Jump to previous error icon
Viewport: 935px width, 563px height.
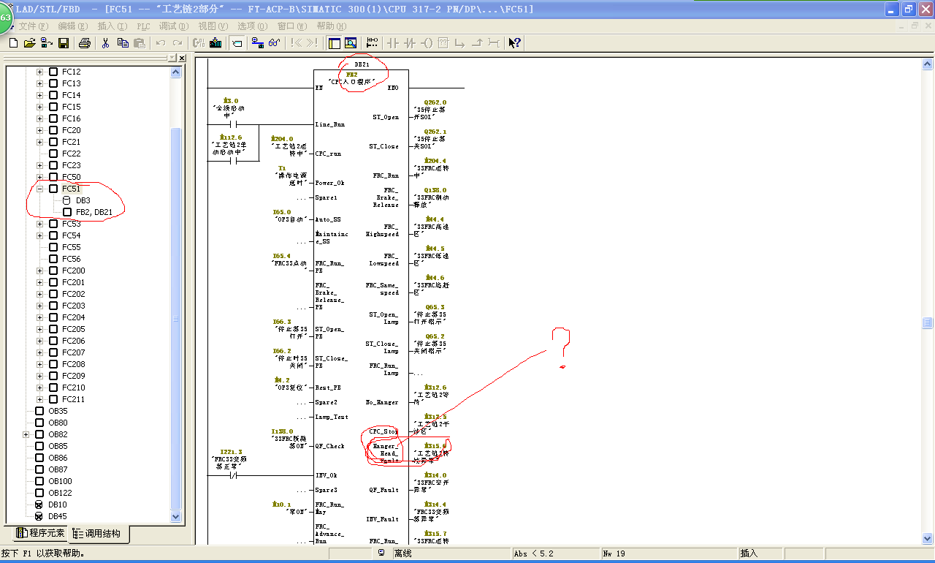pos(297,43)
